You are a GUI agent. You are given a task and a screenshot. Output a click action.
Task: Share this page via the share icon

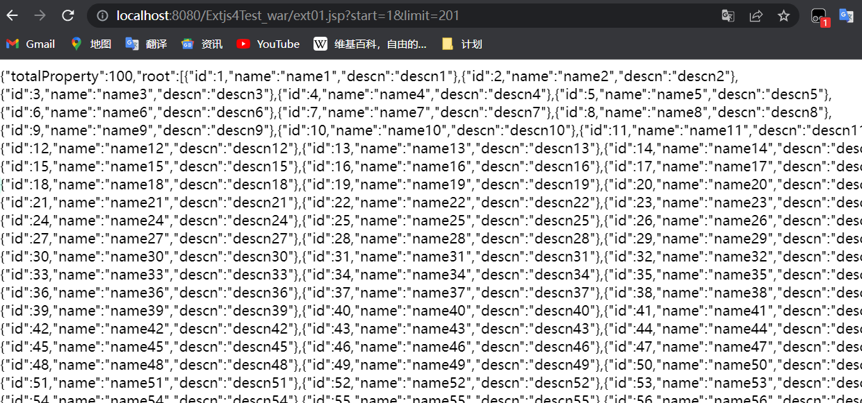pos(756,15)
